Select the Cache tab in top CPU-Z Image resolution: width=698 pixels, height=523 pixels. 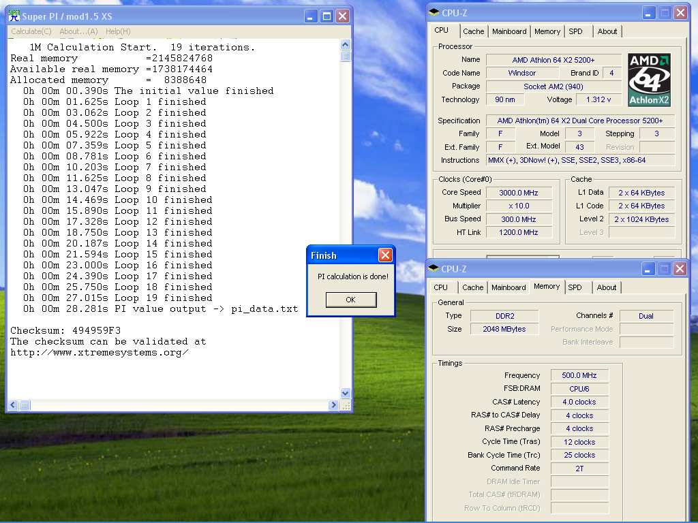473,31
